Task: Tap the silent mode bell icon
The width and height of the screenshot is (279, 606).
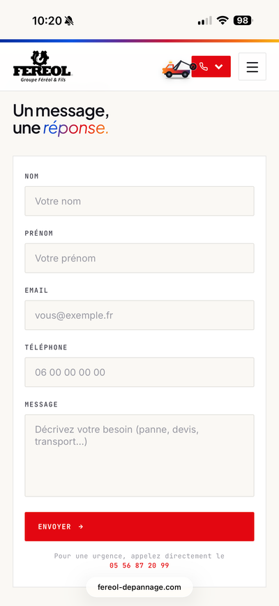Action: 69,20
